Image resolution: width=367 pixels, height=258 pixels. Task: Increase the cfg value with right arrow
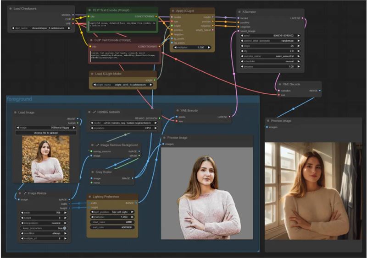299,51
